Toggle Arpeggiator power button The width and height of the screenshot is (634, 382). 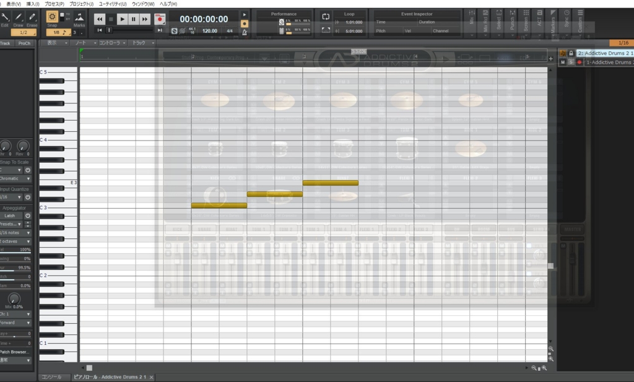[x=27, y=216]
